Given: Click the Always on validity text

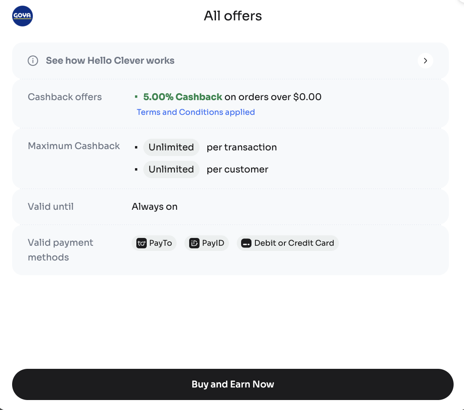Looking at the screenshot, I should [155, 207].
